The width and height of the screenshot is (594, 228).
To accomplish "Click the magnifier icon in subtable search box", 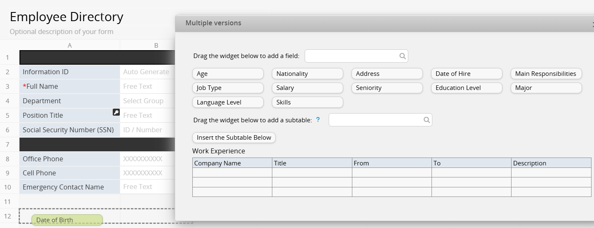I will (x=426, y=120).
